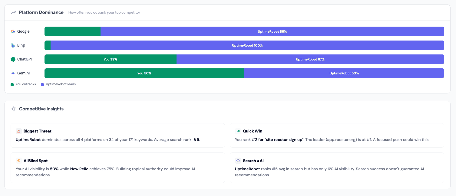Click the 'Biggest Threat' card title

(38, 131)
